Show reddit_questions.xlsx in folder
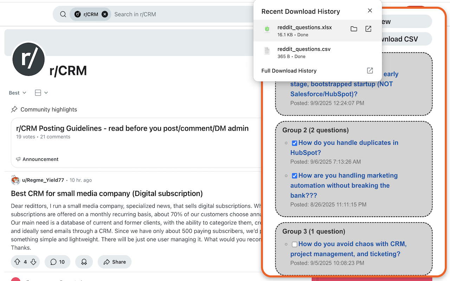Screen dimensions: 450x281 pyautogui.click(x=354, y=29)
